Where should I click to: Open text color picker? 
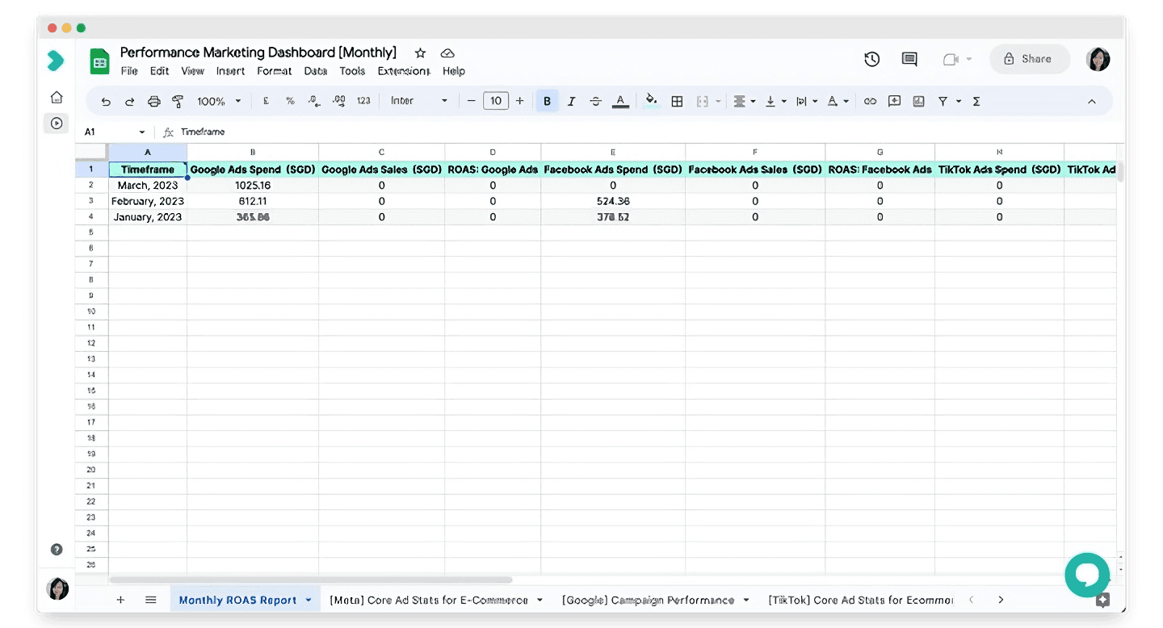619,101
